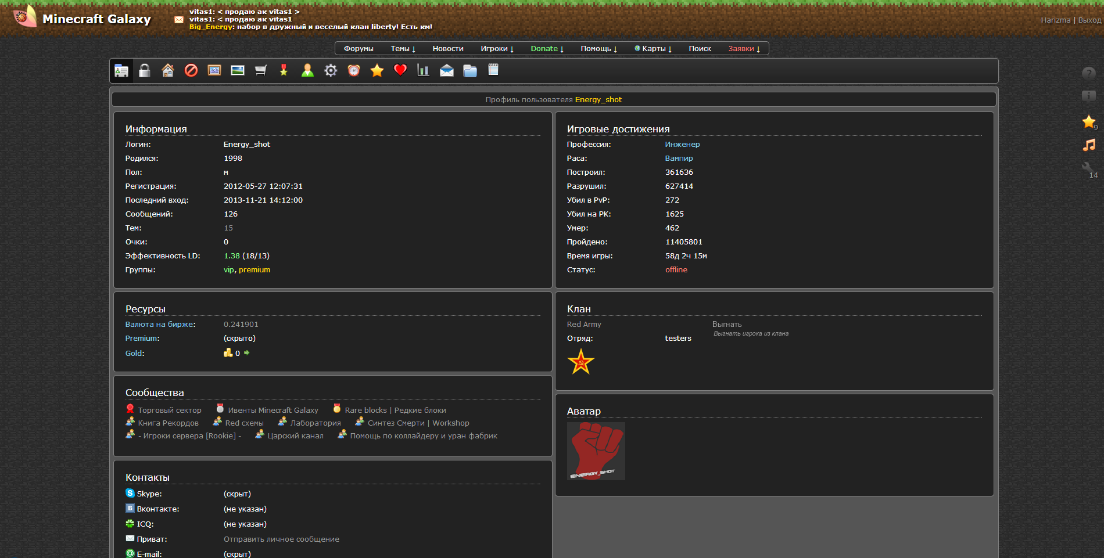Open the house icon in profile toolbar

tap(168, 71)
